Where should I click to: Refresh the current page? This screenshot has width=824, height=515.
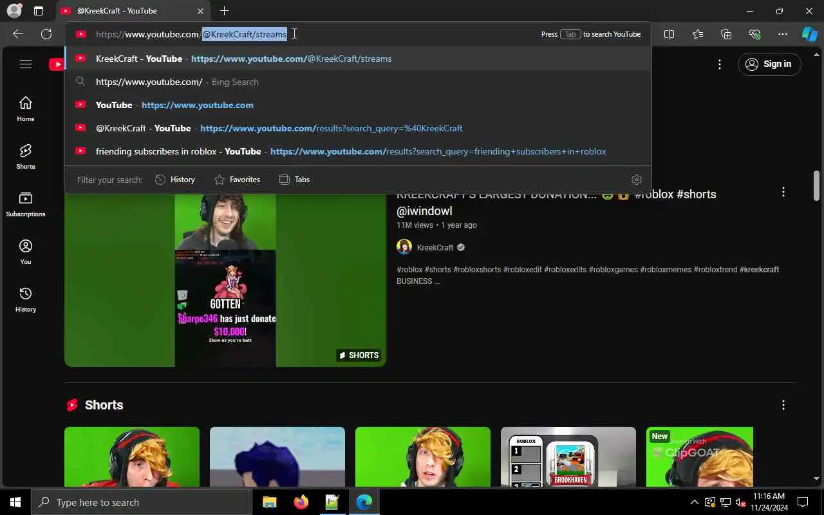pos(46,34)
